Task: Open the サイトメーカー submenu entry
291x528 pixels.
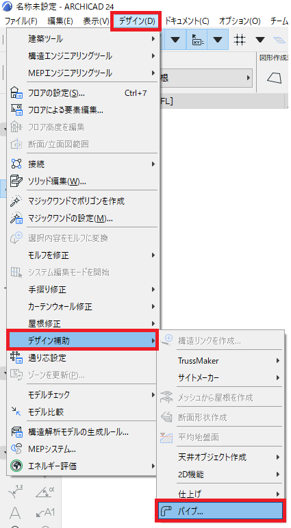Action: click(x=220, y=378)
